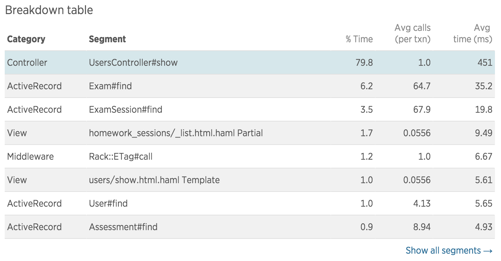Sort by the Segment column header
This screenshot has width=501, height=261.
tap(107, 39)
